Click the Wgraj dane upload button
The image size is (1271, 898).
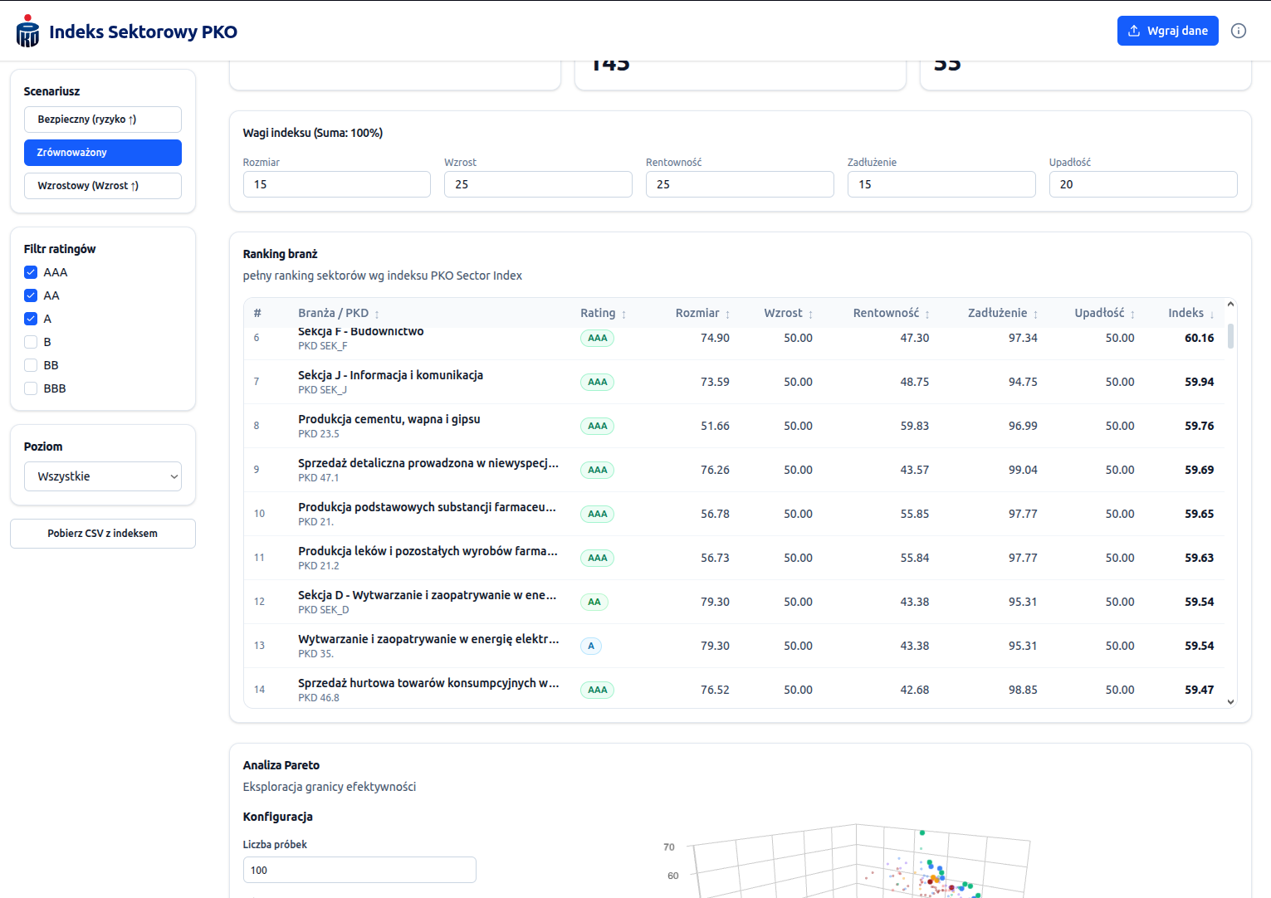pos(1167,31)
